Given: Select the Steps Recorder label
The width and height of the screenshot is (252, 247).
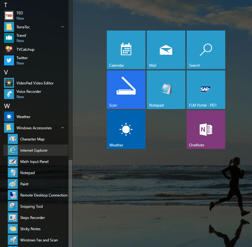Looking at the screenshot, I should coord(33,218).
